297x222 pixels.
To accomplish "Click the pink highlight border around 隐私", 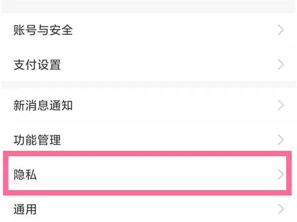I will 147,153.
